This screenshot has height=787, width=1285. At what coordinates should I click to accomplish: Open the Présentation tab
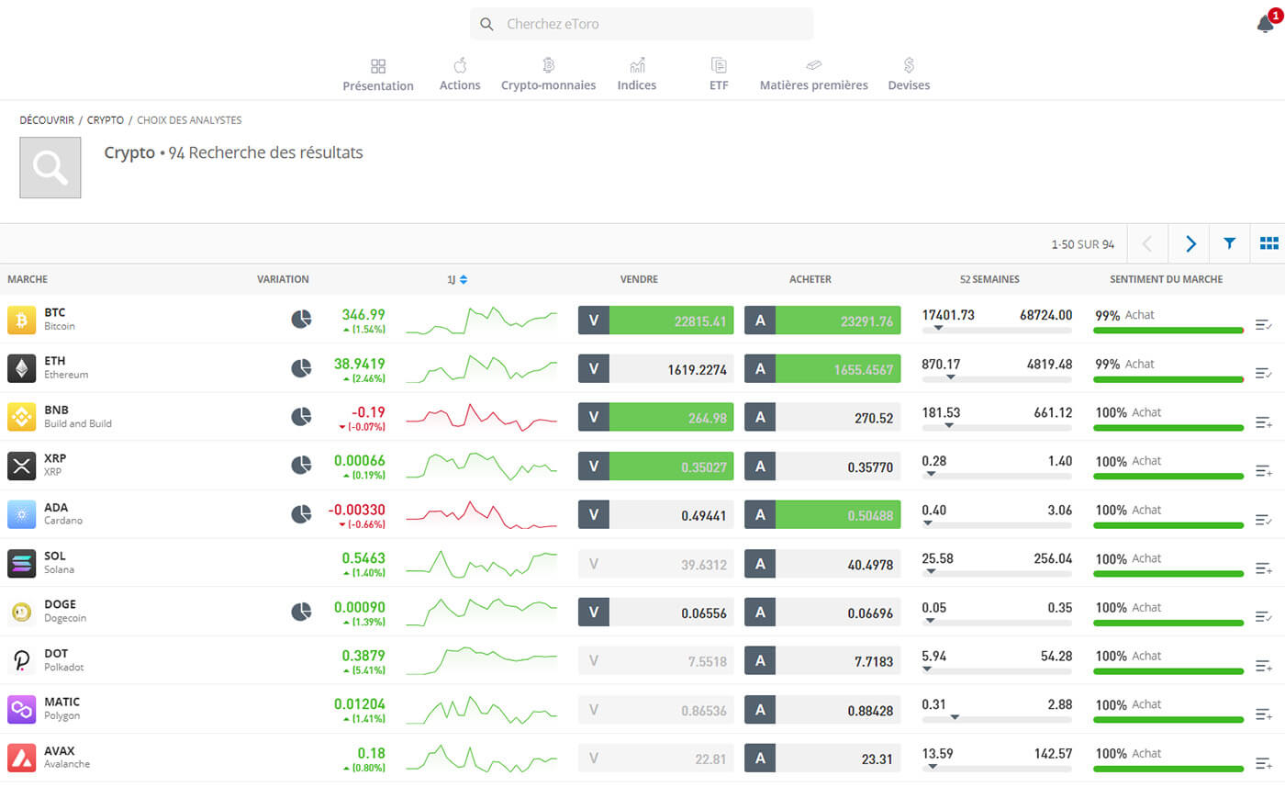[x=378, y=75]
